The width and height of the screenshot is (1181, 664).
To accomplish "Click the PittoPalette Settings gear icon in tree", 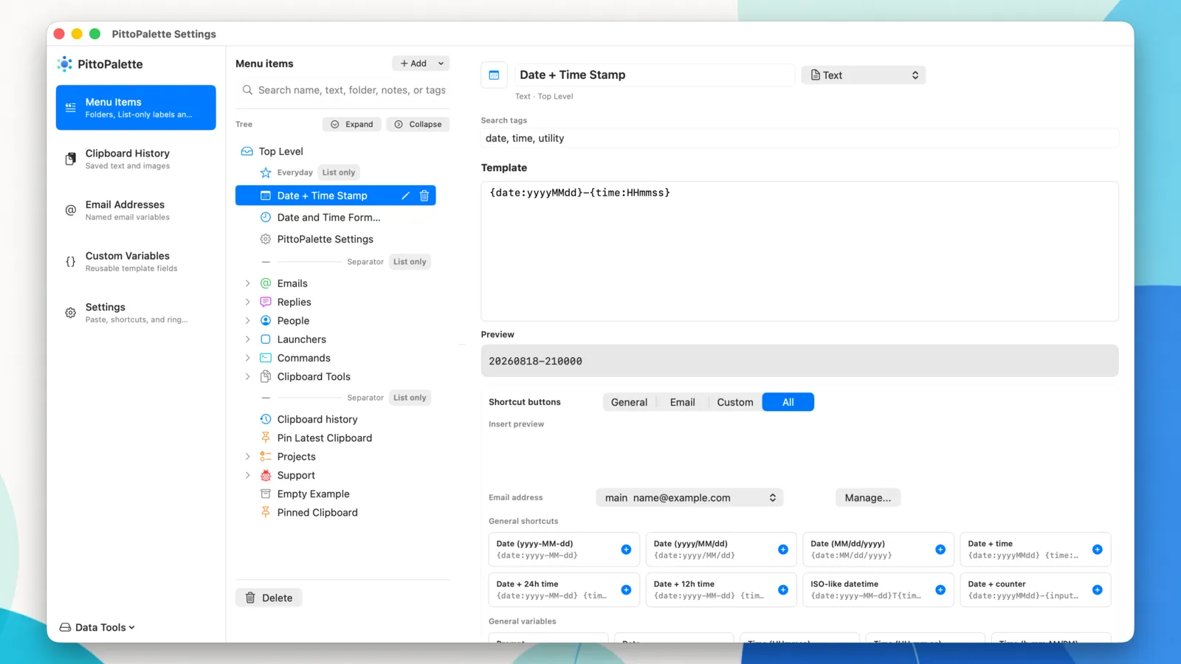I will tap(266, 239).
